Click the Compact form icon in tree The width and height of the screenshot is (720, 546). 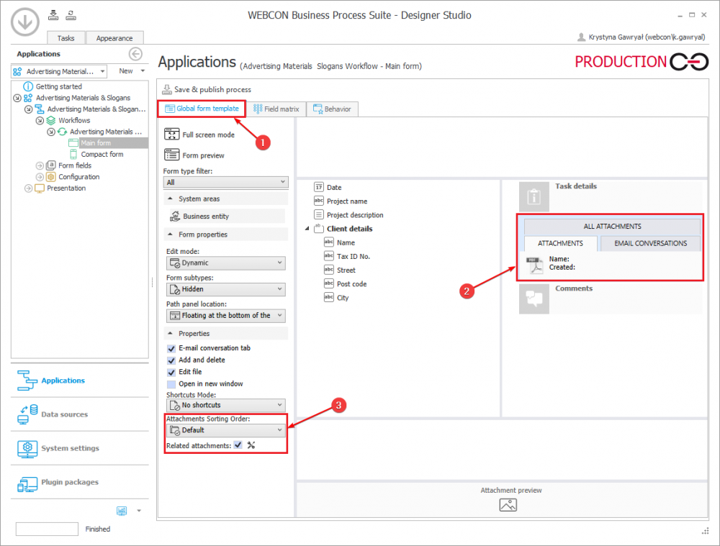coord(73,154)
